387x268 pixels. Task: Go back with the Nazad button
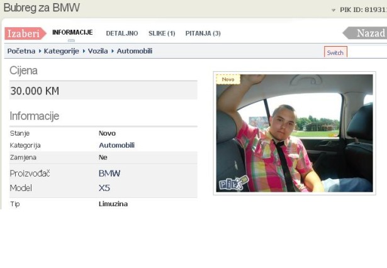(367, 33)
